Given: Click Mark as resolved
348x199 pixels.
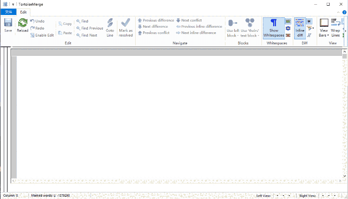Looking at the screenshot, I should pos(126,28).
